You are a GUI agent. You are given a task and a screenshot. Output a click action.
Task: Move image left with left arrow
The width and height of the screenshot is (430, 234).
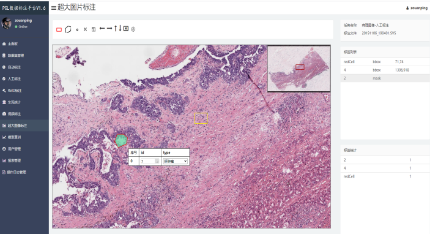(x=102, y=28)
